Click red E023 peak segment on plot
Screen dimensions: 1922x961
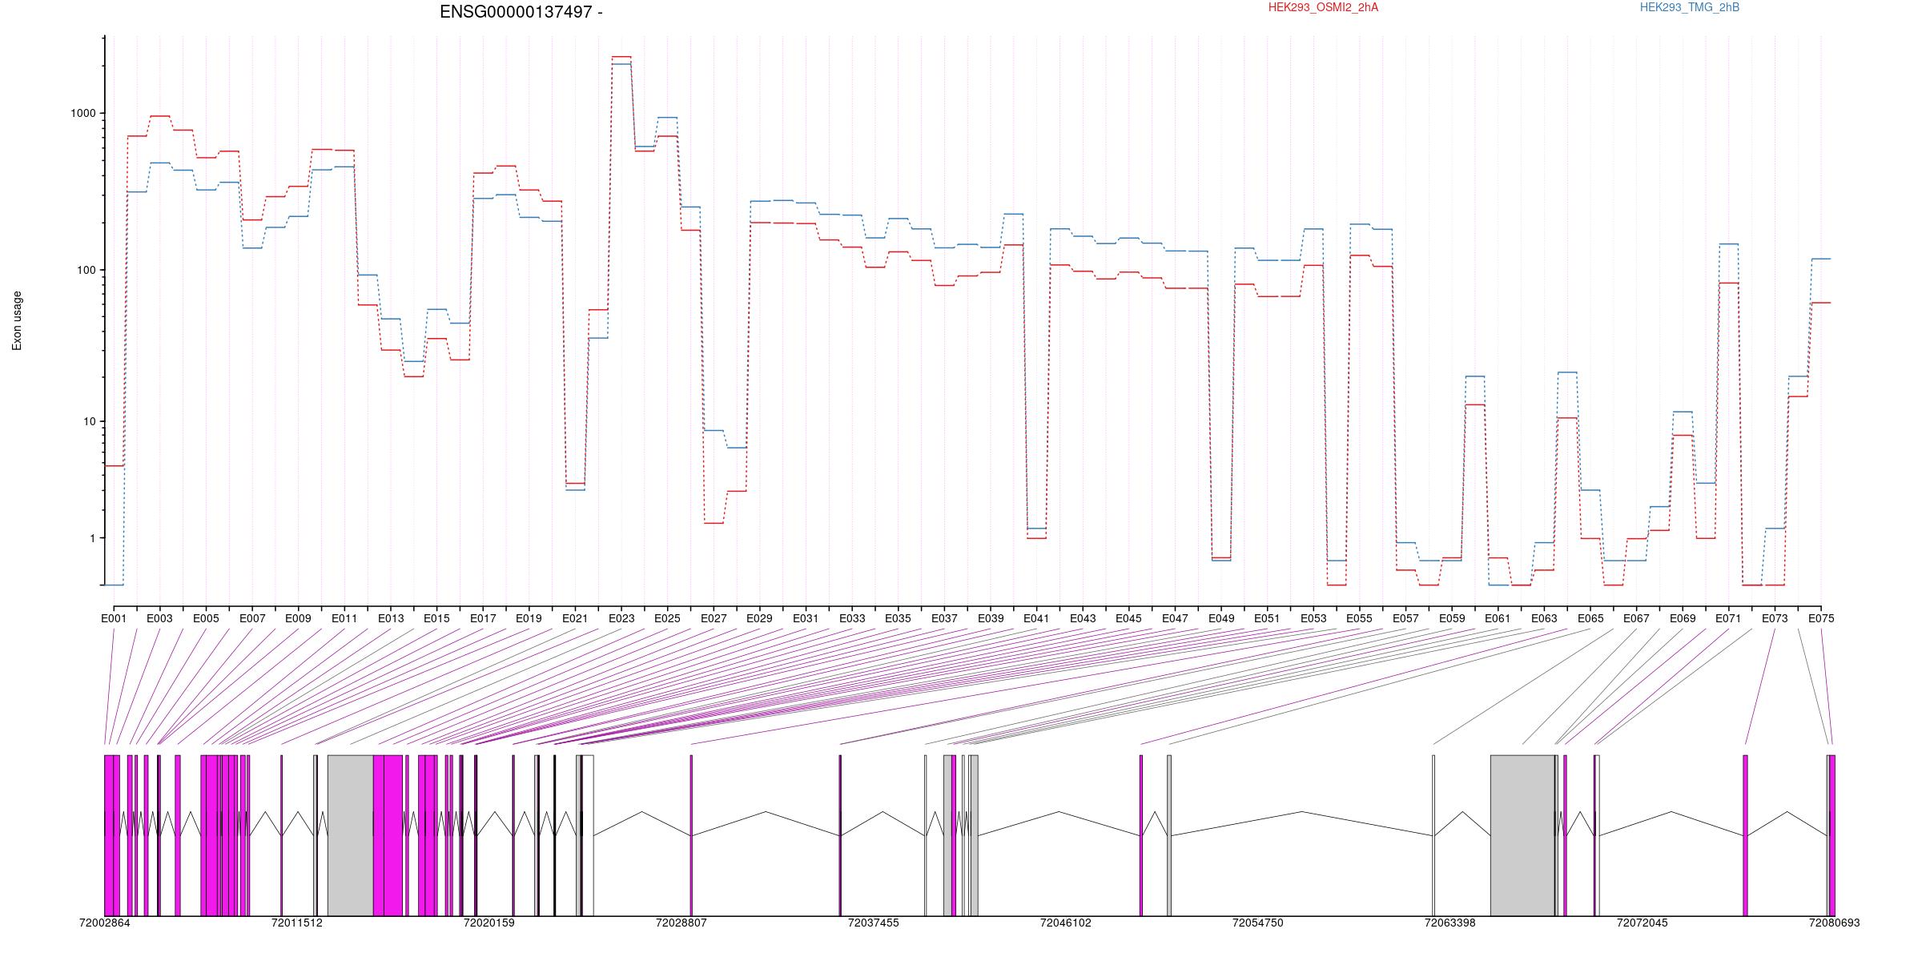coord(621,57)
